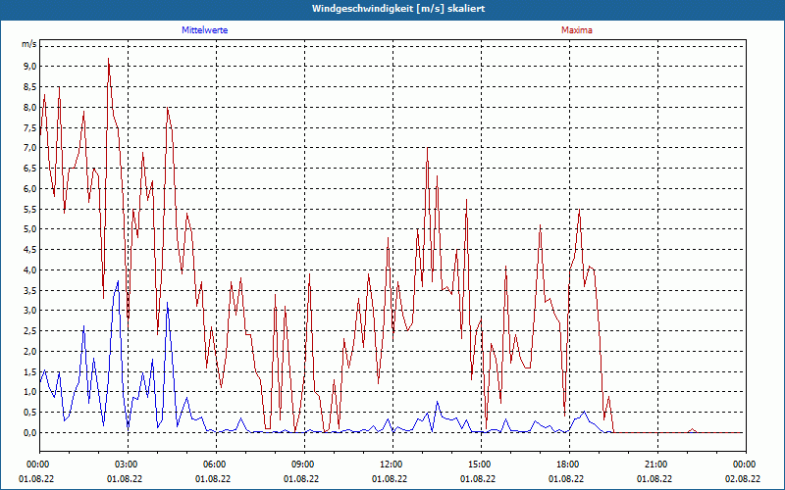Click the 8,0 y-axis label
The width and height of the screenshot is (785, 490).
click(x=29, y=107)
